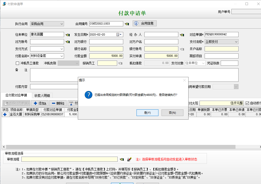Click 否(N) to cancel
The width and height of the screenshot is (261, 184).
click(172, 113)
